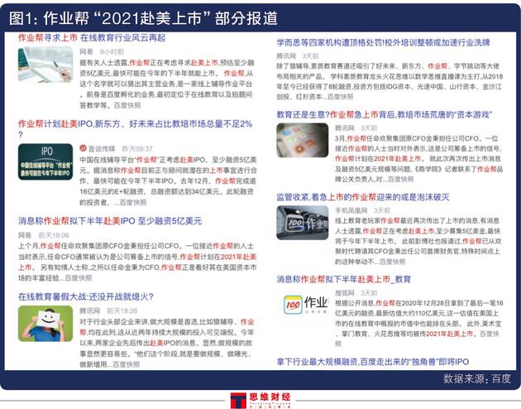Open headline 消息称作业帮拟下半年赴美上市_教育

click(x=343, y=279)
